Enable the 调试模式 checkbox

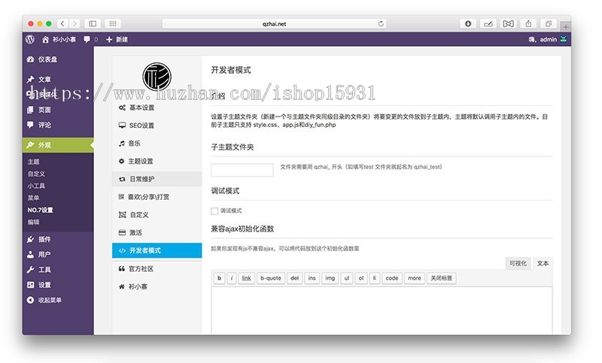point(214,211)
